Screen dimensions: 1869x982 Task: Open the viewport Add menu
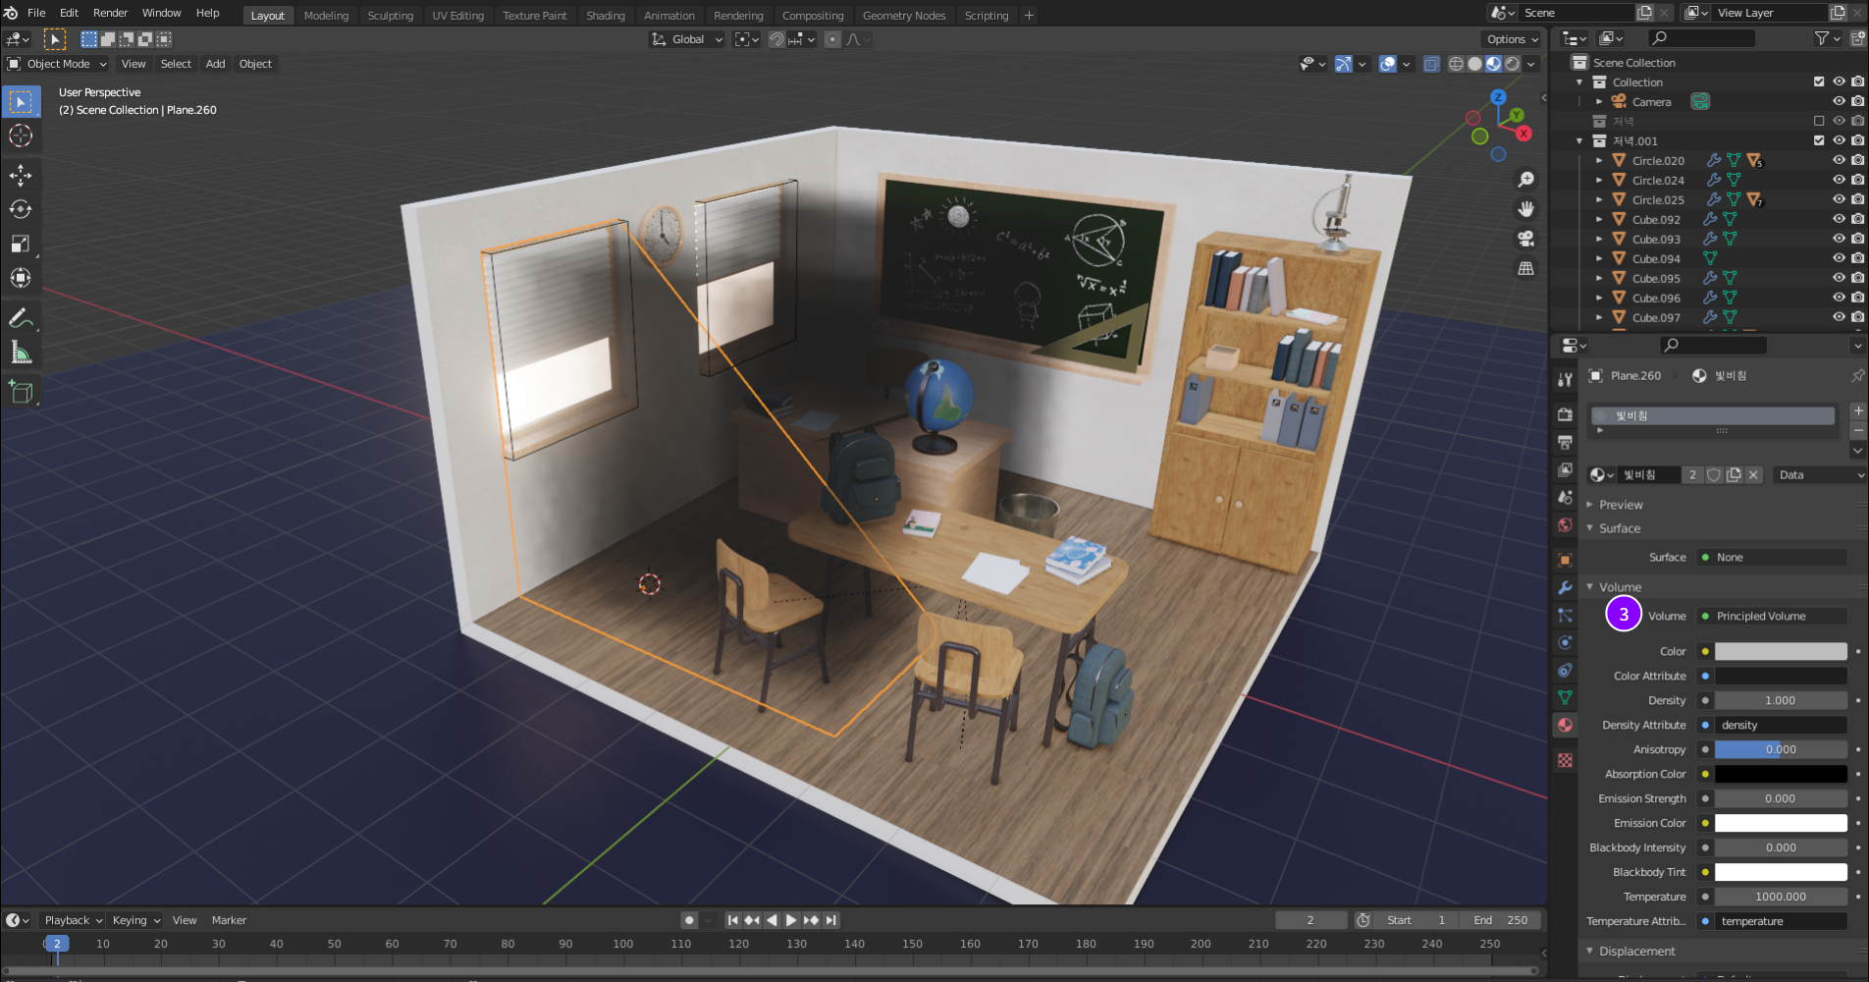point(215,64)
